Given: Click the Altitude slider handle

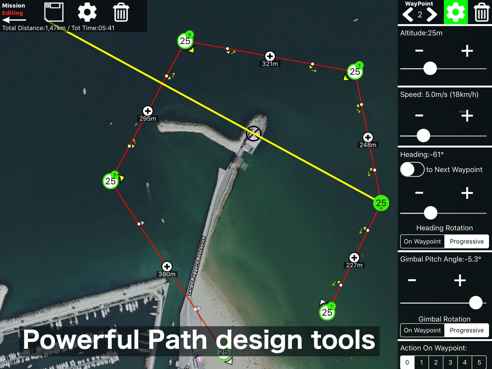Looking at the screenshot, I should pos(430,69).
